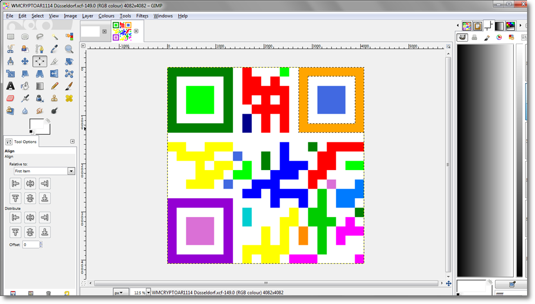
Task: Click the canvas navigation cross icon
Action: click(449, 283)
